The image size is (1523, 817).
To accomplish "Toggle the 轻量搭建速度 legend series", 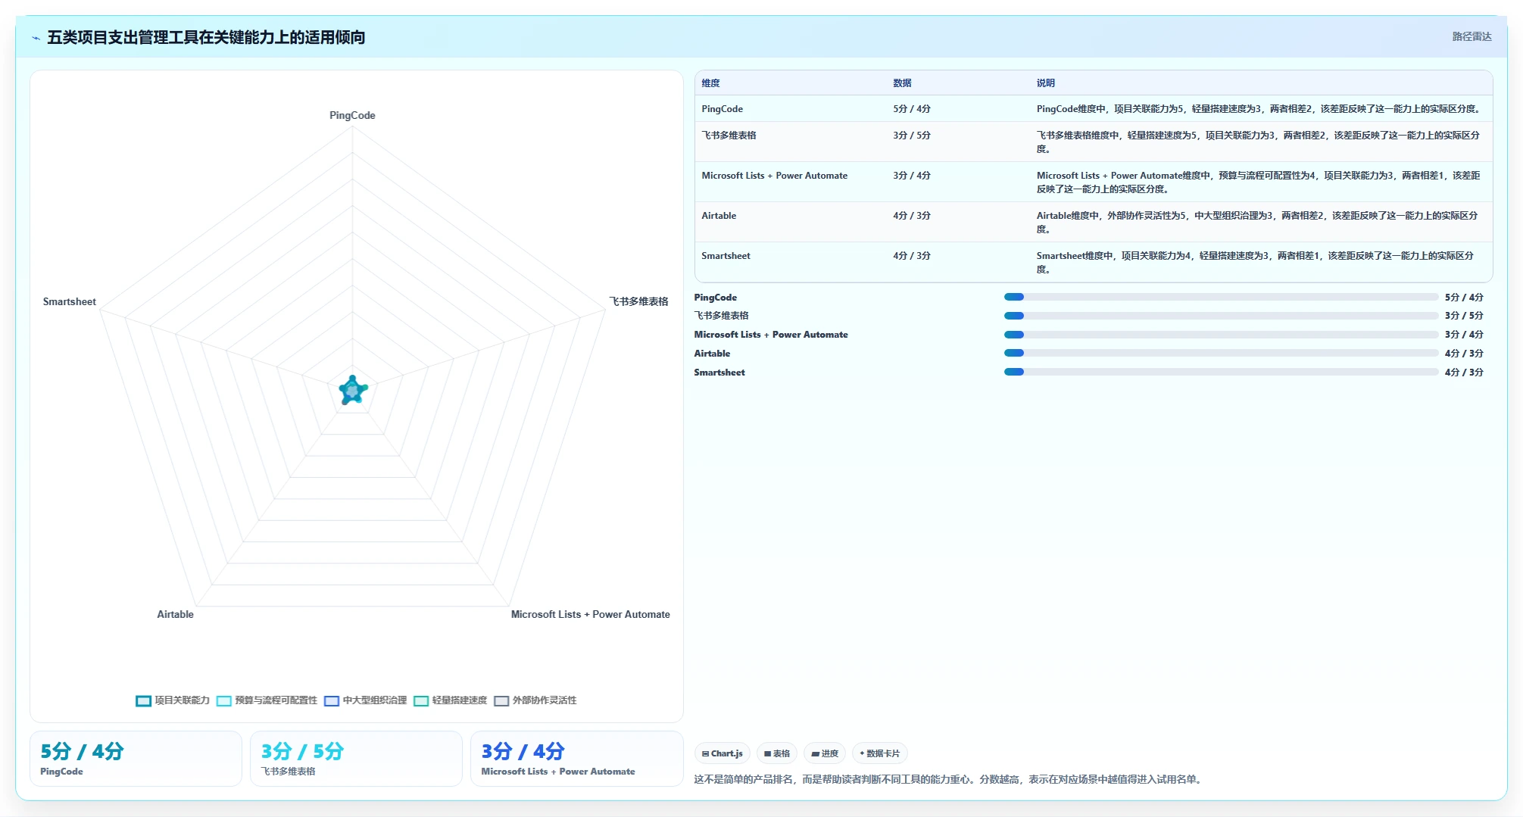I will coord(450,700).
